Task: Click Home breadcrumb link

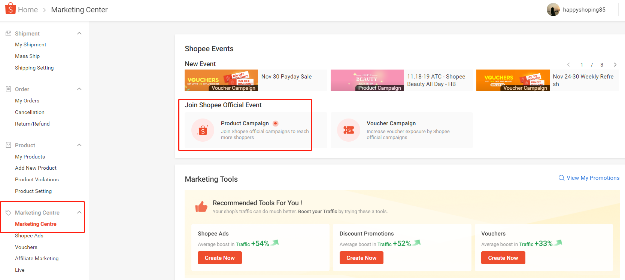Action: (x=28, y=10)
